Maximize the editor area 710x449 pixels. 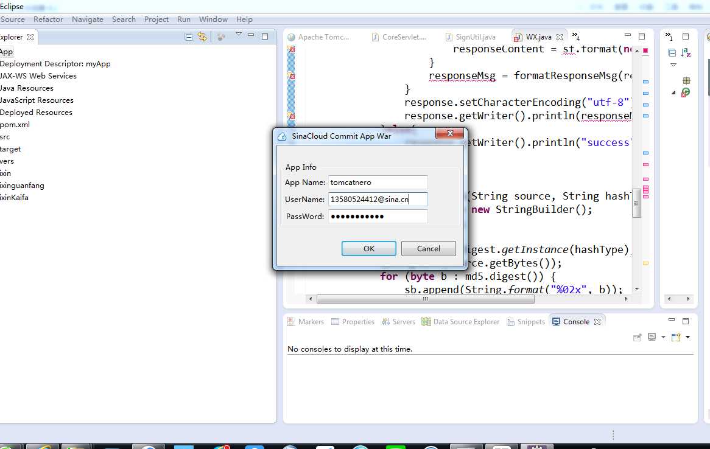click(x=642, y=37)
